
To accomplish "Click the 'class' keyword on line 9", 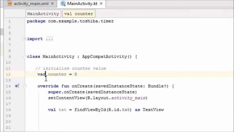I will (34, 56).
